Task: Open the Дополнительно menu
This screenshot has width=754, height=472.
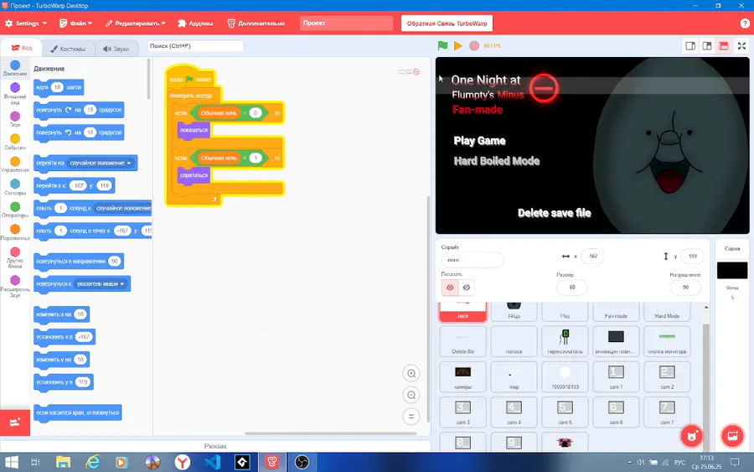Action: pos(256,23)
